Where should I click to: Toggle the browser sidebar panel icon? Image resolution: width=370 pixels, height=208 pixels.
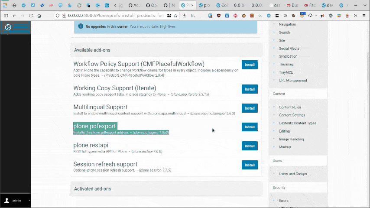pos(6,16)
